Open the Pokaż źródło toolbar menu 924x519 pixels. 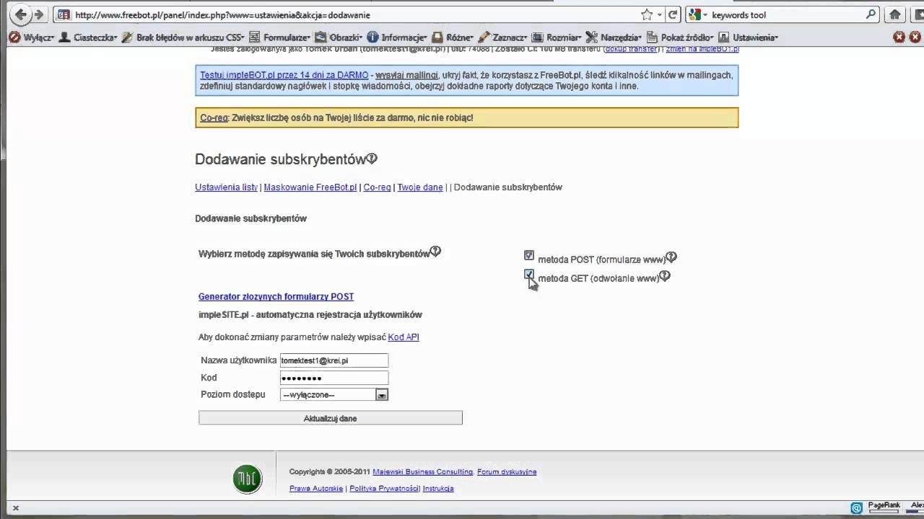[680, 37]
